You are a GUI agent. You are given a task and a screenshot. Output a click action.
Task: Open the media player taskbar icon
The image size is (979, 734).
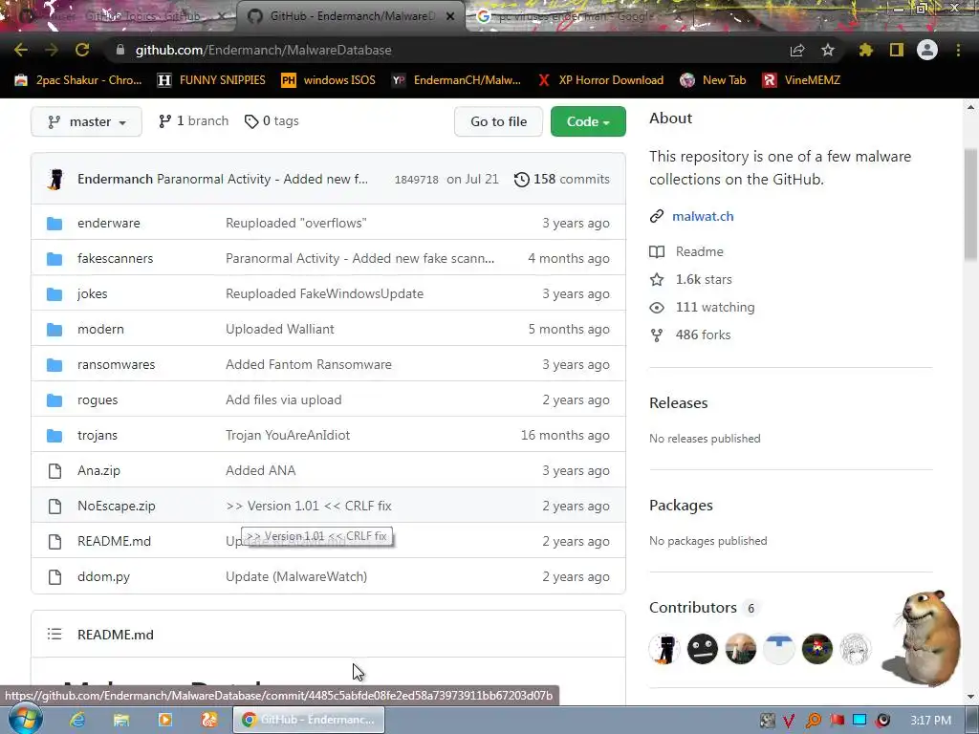pyautogui.click(x=164, y=720)
